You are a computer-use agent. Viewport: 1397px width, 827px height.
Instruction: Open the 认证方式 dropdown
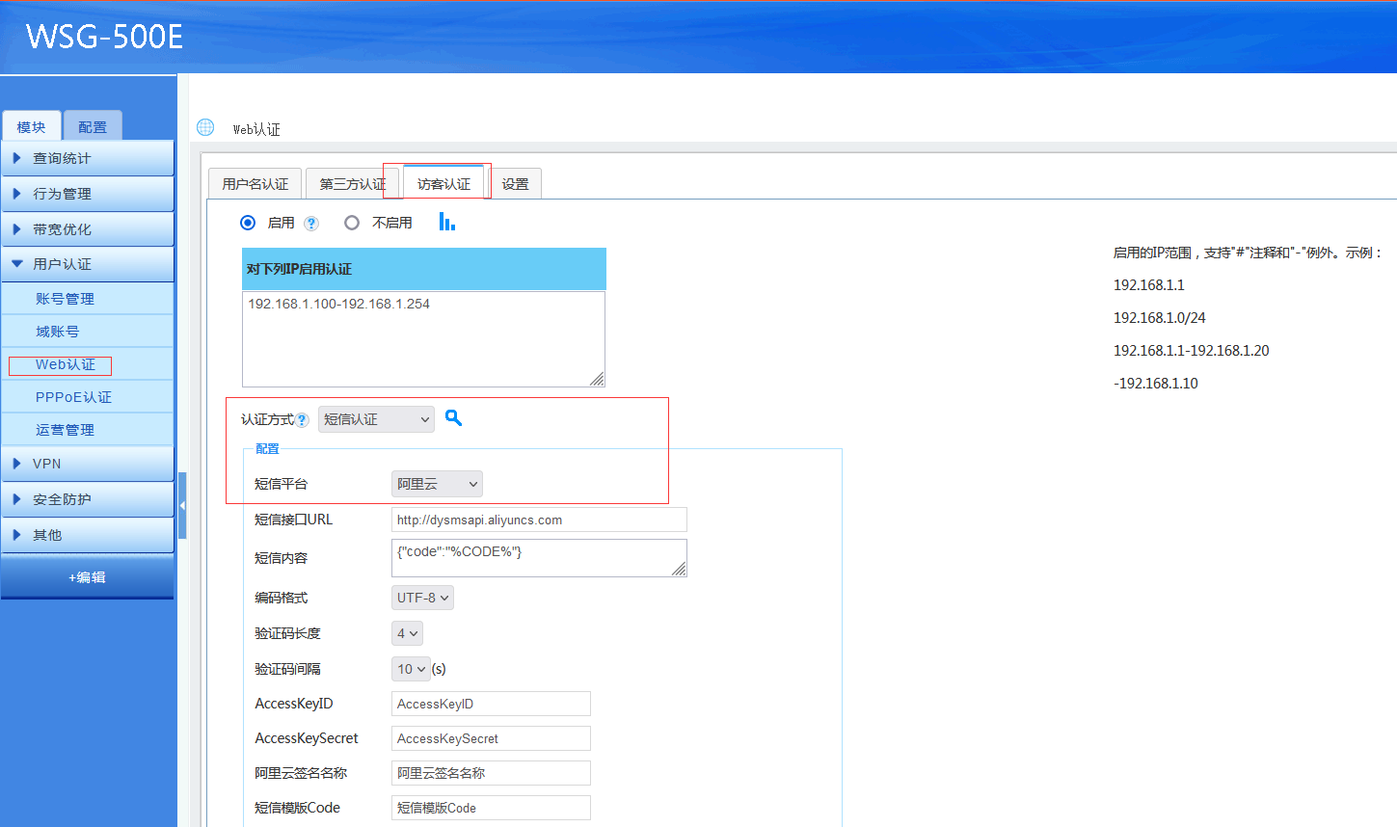[376, 419]
